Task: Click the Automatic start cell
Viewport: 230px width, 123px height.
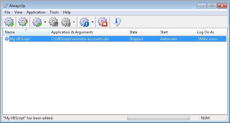Action: pyautogui.click(x=169, y=39)
